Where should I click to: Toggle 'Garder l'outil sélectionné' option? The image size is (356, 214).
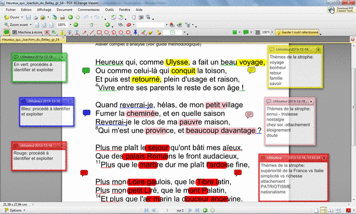tap(297, 32)
